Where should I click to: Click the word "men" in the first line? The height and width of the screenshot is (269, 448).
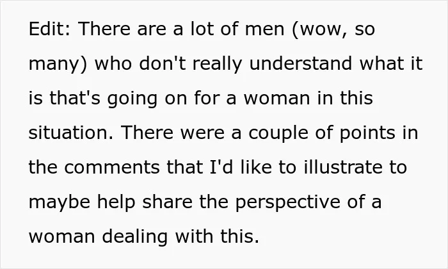pyautogui.click(x=264, y=29)
